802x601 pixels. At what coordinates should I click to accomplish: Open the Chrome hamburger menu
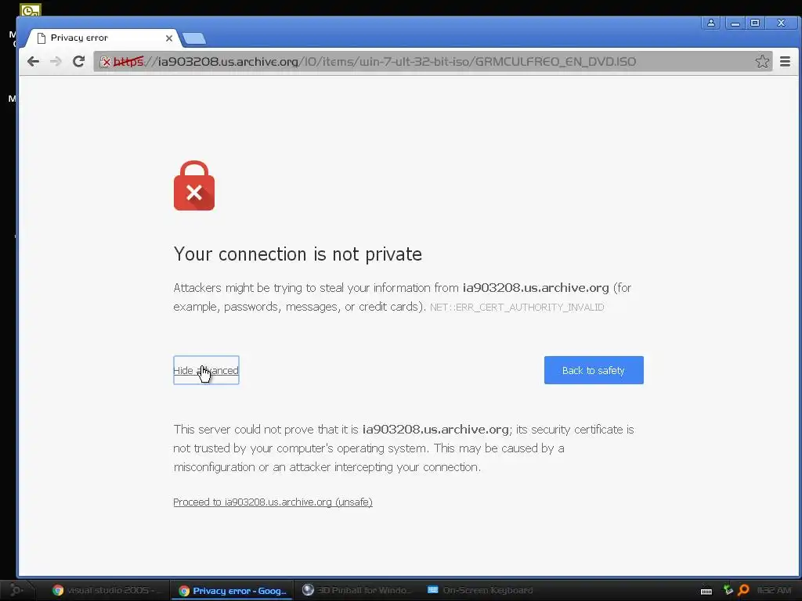tap(785, 61)
